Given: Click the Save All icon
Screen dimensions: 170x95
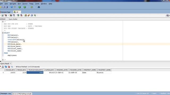Looking at the screenshot, I should pyautogui.click(x=7, y=7).
